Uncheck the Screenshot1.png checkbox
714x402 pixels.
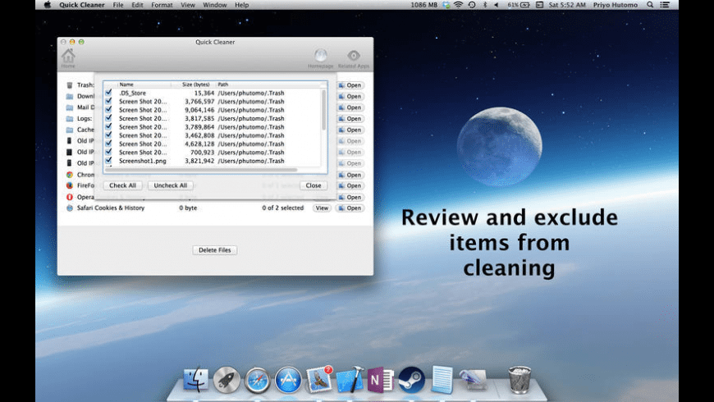pos(108,161)
